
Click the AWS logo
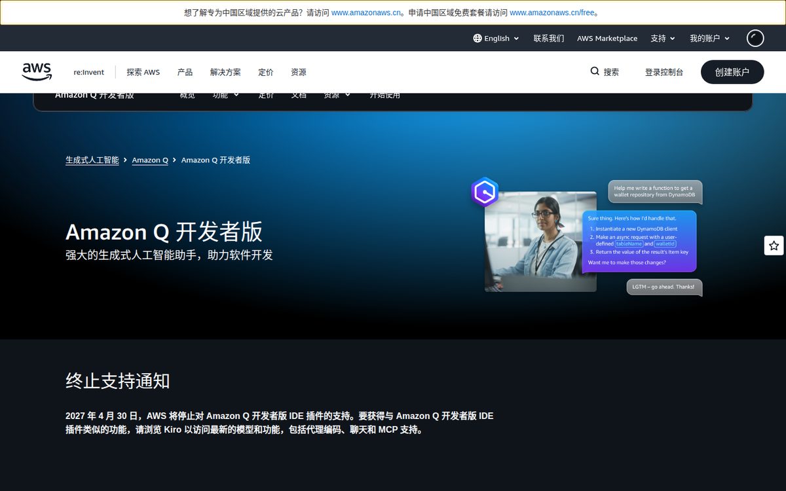pyautogui.click(x=37, y=72)
